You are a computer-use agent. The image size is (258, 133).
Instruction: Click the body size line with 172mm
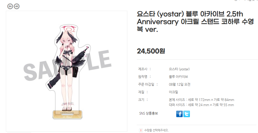tap(201, 100)
